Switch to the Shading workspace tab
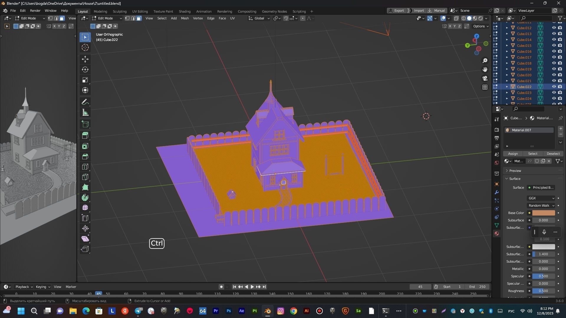 [x=185, y=11]
